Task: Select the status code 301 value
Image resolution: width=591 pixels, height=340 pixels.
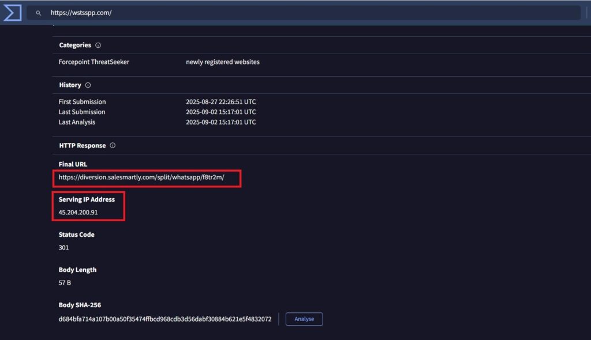Action: [x=63, y=248]
